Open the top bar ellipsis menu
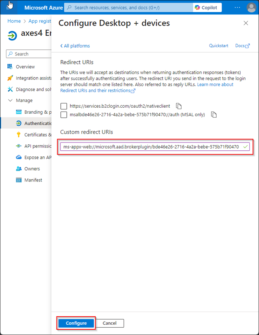259x335 pixels. coord(237,7)
